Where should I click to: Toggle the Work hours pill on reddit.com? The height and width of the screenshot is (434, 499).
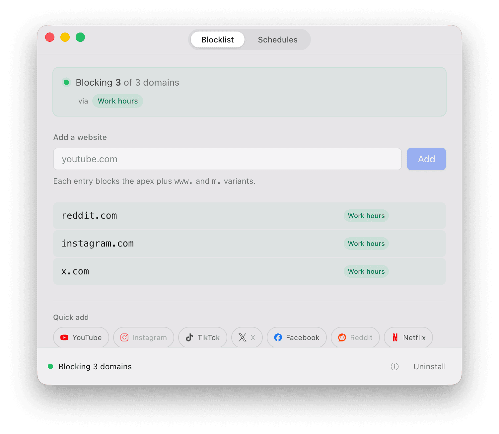point(366,215)
